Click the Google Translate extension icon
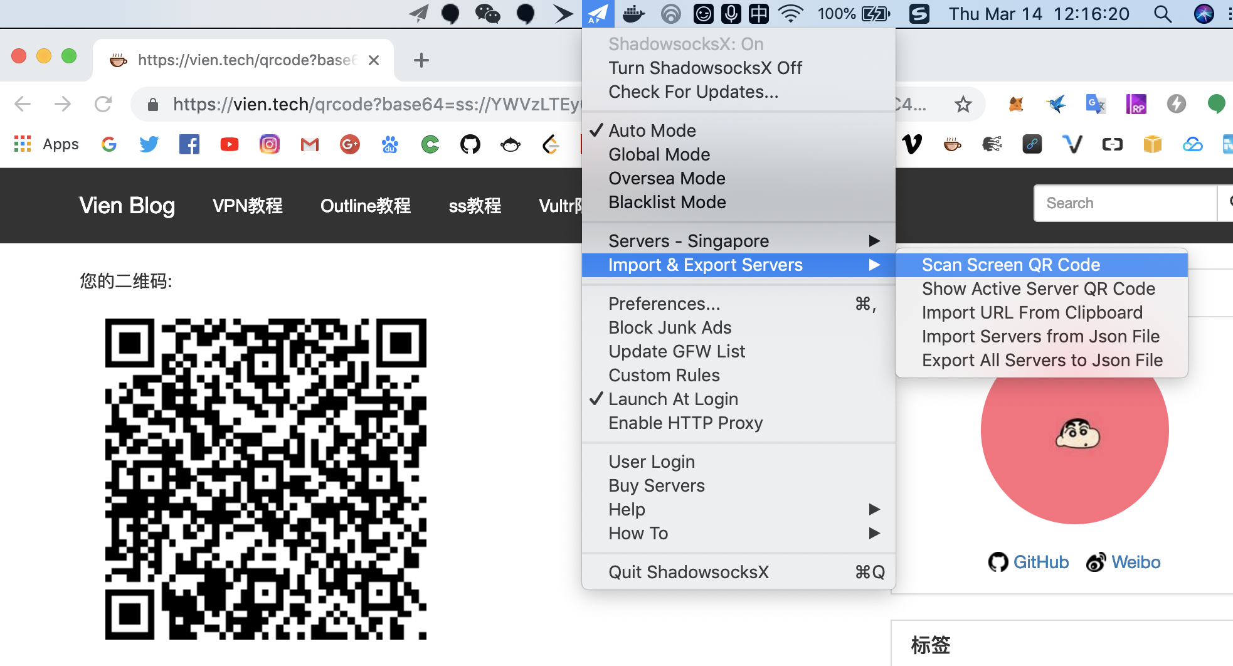 [1096, 104]
